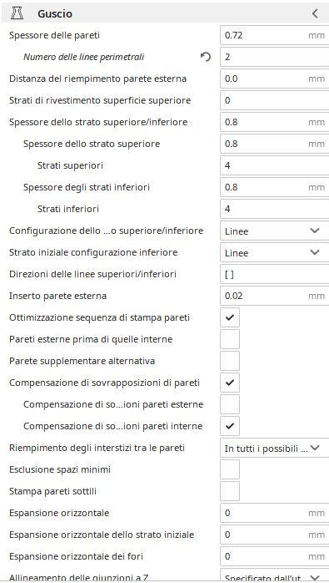This screenshot has height=583, width=329.
Task: Click the Guscio shell category icon
Action: coord(17,13)
